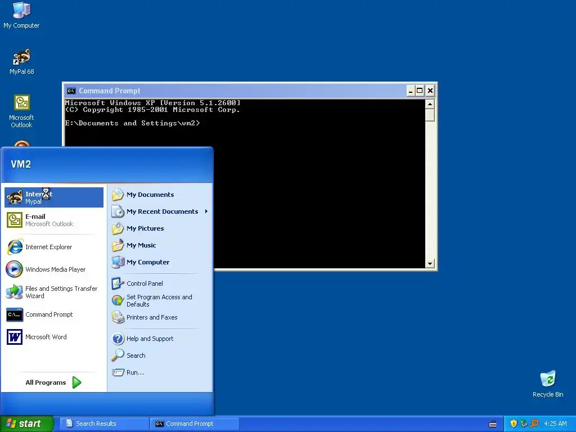Click the orange magnifier tray icon
The height and width of the screenshot is (432, 576).
534,424
